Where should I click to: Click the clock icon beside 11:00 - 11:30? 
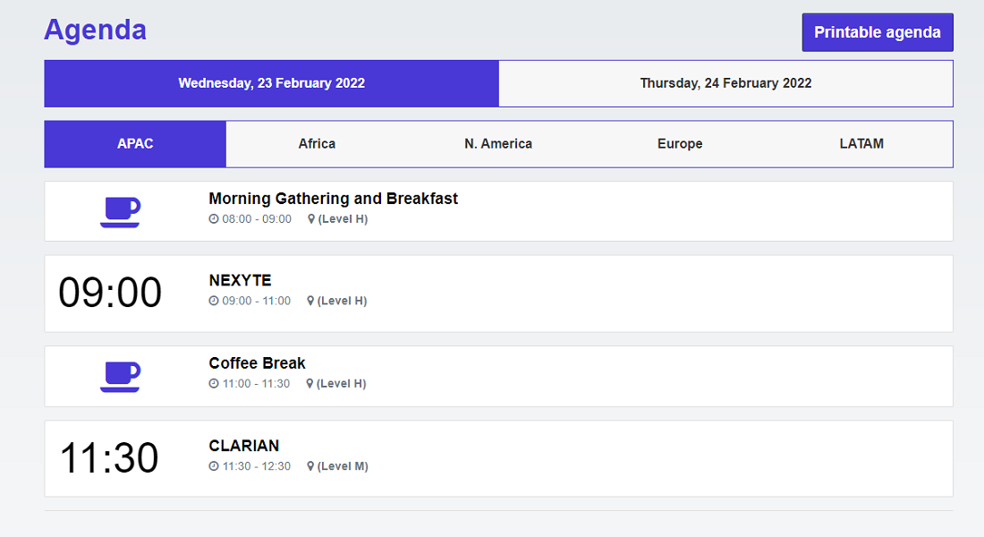tap(214, 383)
